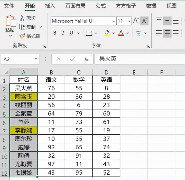
Task: Click the Paste clipboard icon
Action: coord(11,21)
